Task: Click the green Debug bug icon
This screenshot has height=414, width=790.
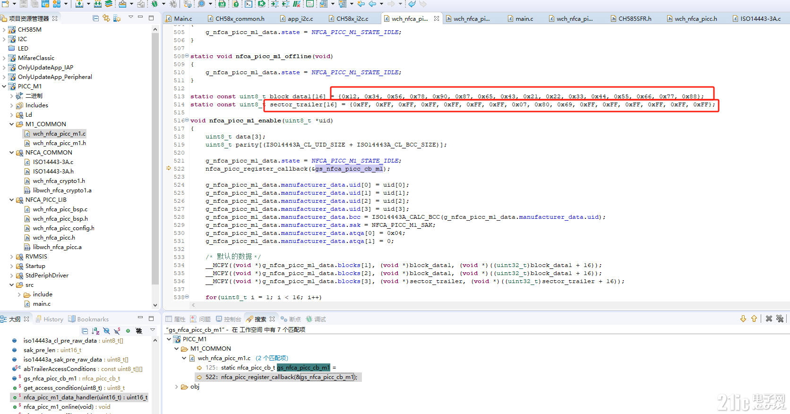Action: pyautogui.click(x=155, y=4)
